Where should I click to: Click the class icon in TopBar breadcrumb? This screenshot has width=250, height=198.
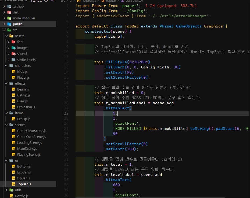(103, 1)
